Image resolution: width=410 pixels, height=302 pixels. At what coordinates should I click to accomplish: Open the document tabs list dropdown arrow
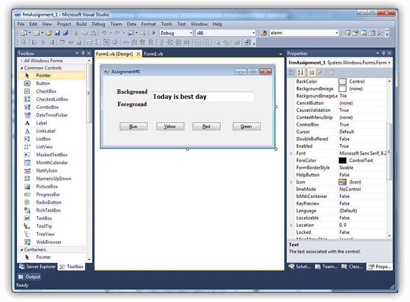(x=281, y=54)
